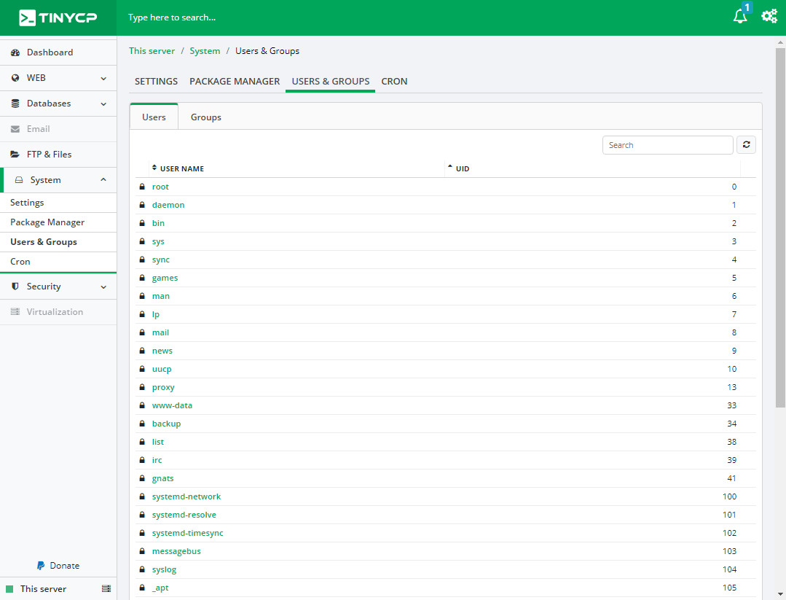Open Settings in the sidebar submenu
This screenshot has height=600, width=786.
click(x=27, y=203)
